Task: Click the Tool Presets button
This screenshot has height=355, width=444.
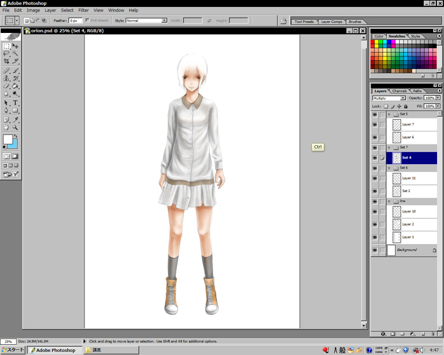Action: 304,22
